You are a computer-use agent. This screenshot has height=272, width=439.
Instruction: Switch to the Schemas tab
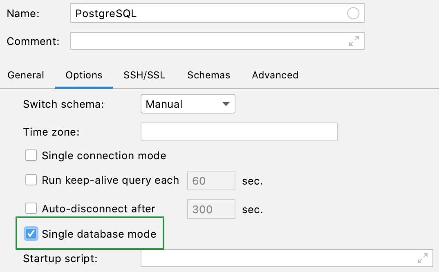[x=208, y=75]
